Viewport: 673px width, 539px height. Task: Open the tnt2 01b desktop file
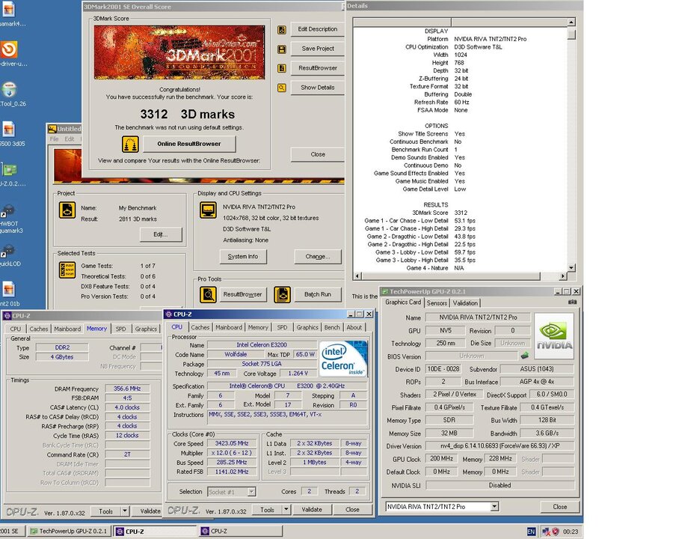(9, 289)
